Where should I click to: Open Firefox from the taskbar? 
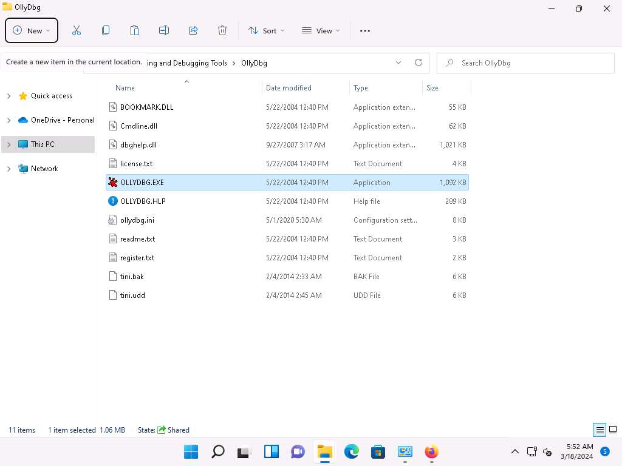pos(431,451)
